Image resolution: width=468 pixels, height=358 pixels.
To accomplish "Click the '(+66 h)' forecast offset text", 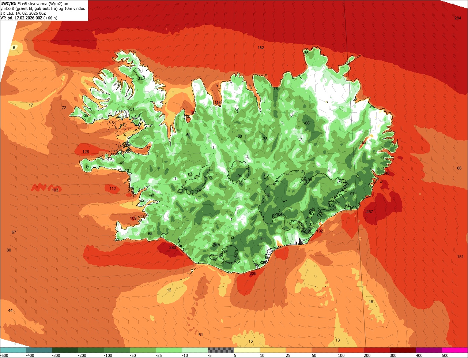I will [50, 18].
